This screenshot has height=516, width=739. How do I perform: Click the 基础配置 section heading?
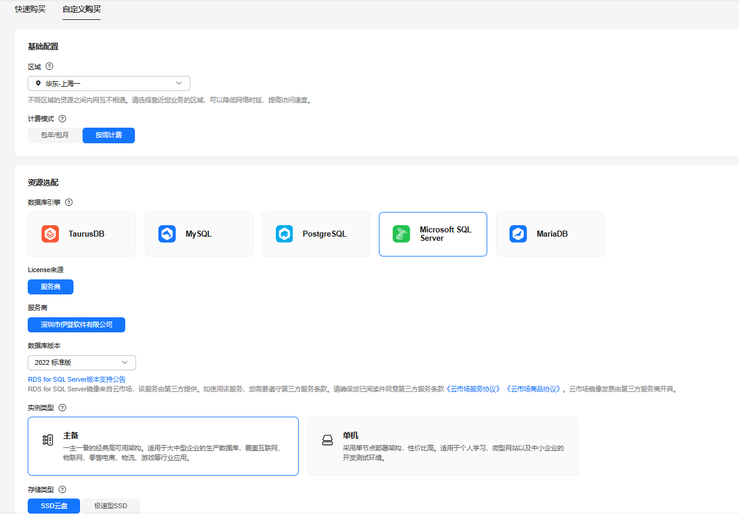coord(43,46)
